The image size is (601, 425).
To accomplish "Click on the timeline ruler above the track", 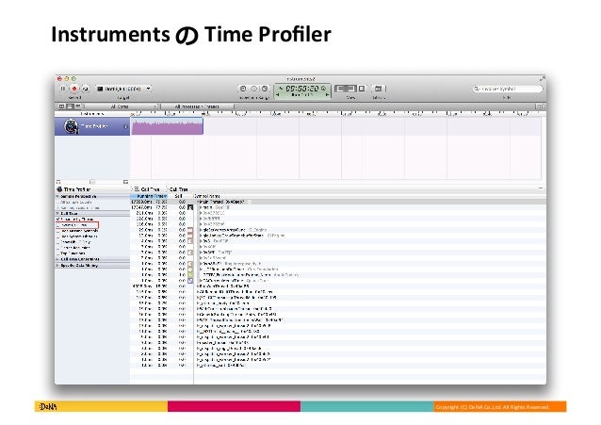I will pyautogui.click(x=337, y=114).
